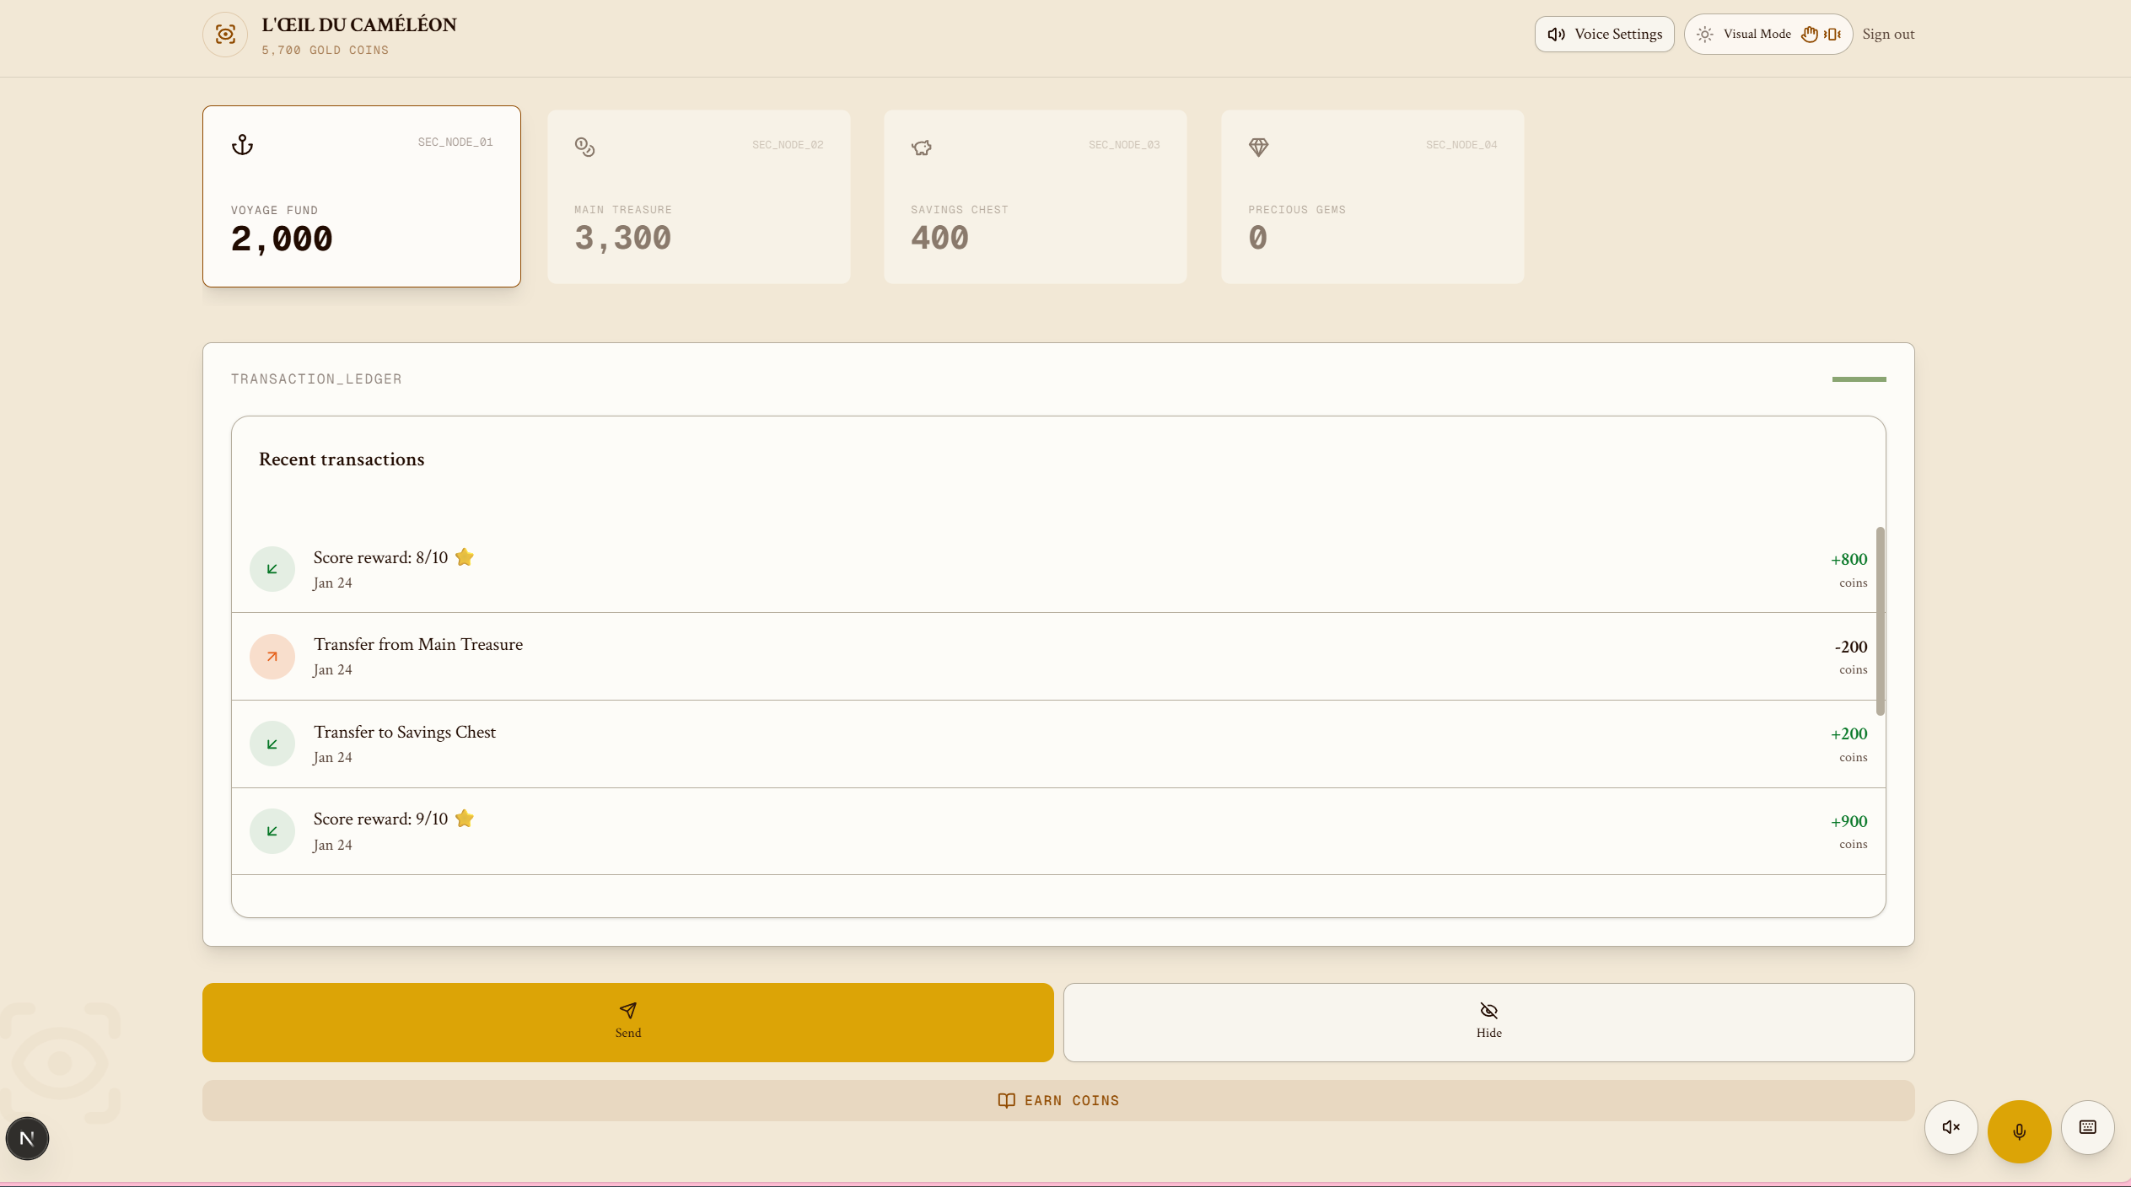
Task: Sign out of the account
Action: 1888,35
